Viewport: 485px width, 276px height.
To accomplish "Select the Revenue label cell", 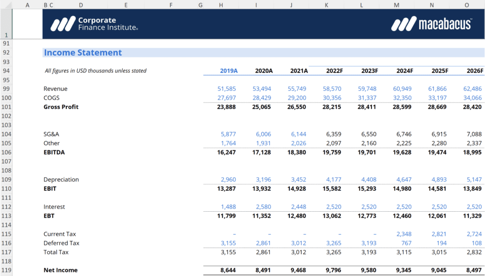I will click(55, 88).
